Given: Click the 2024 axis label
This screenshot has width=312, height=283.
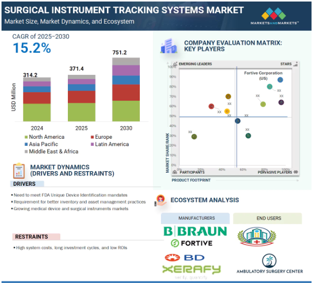Looking at the screenshot, I should [x=37, y=128].
